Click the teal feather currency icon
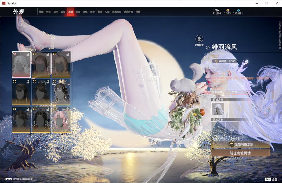 (238, 10)
